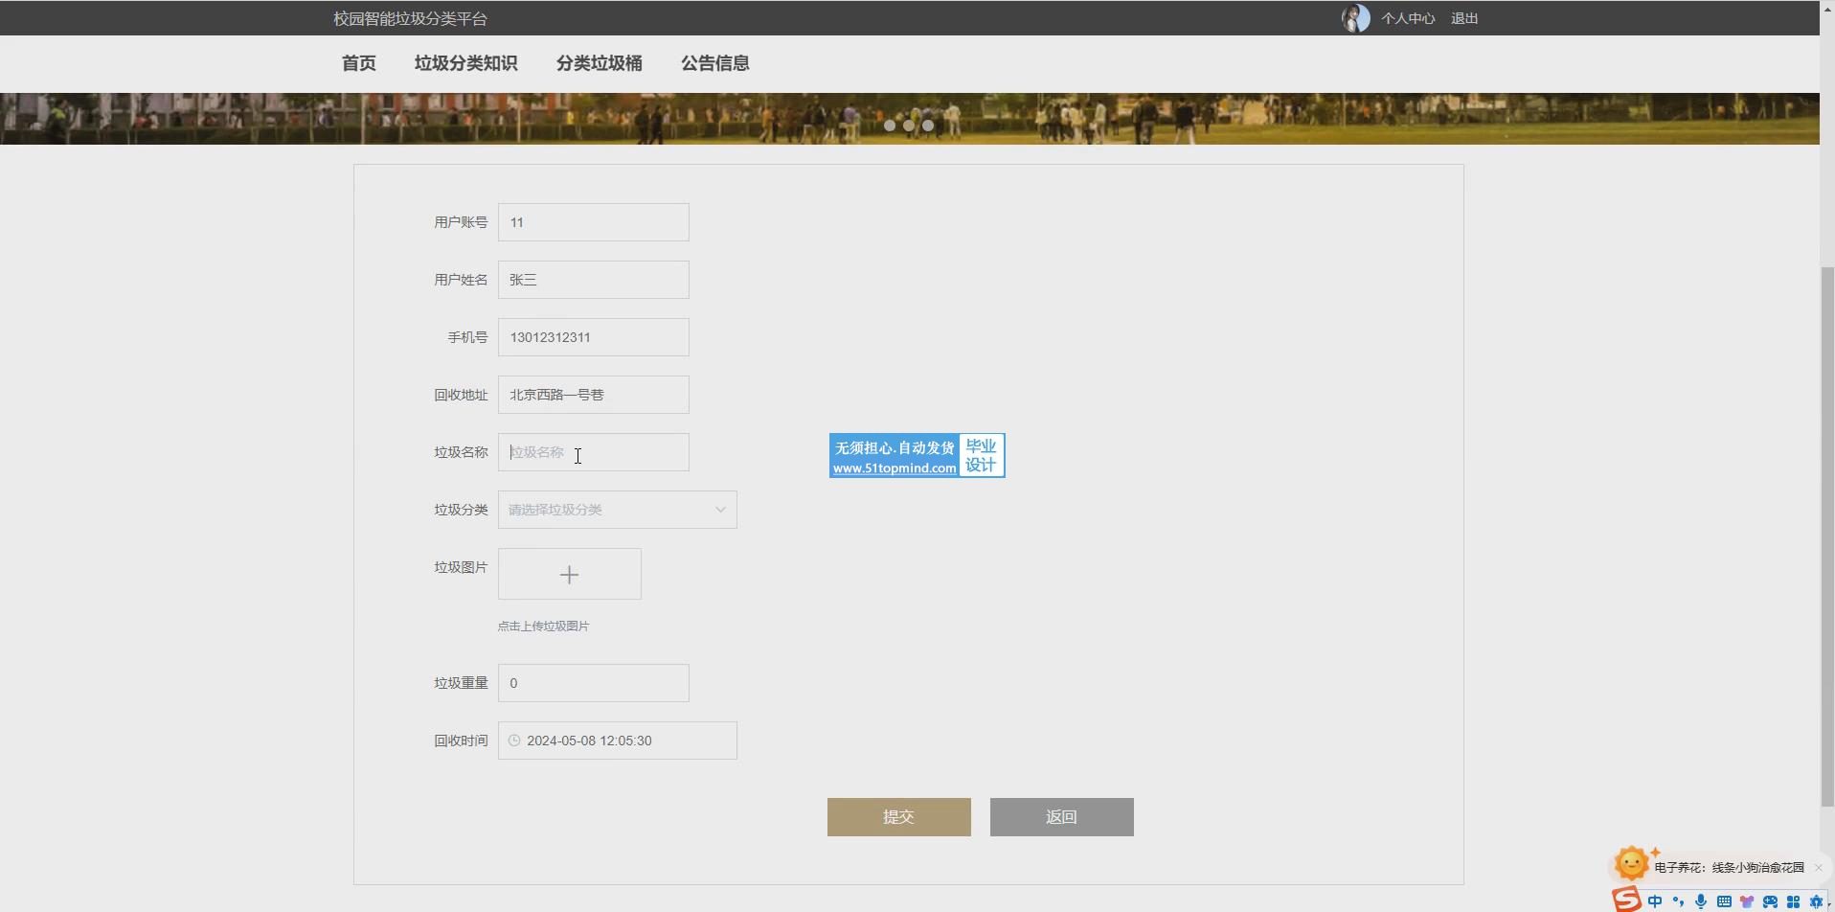1835x912 pixels.
Task: Click the Sogou toolbar rightmost blue icon
Action: [x=1816, y=901]
